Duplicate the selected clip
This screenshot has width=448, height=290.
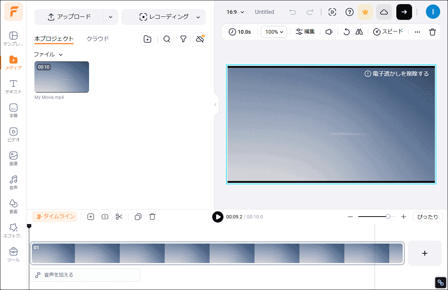[x=138, y=217]
